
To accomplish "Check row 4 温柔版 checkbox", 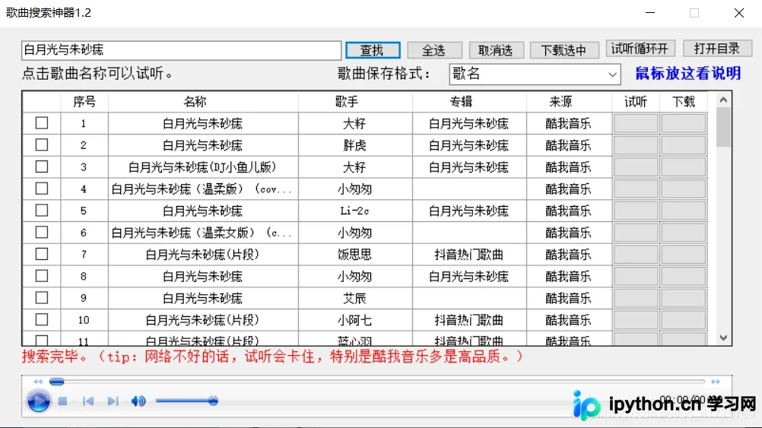I will pyautogui.click(x=42, y=189).
